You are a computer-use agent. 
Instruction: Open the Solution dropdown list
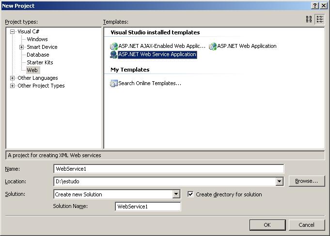point(176,194)
